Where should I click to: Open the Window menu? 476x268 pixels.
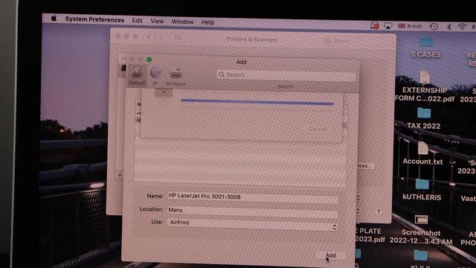tap(182, 22)
